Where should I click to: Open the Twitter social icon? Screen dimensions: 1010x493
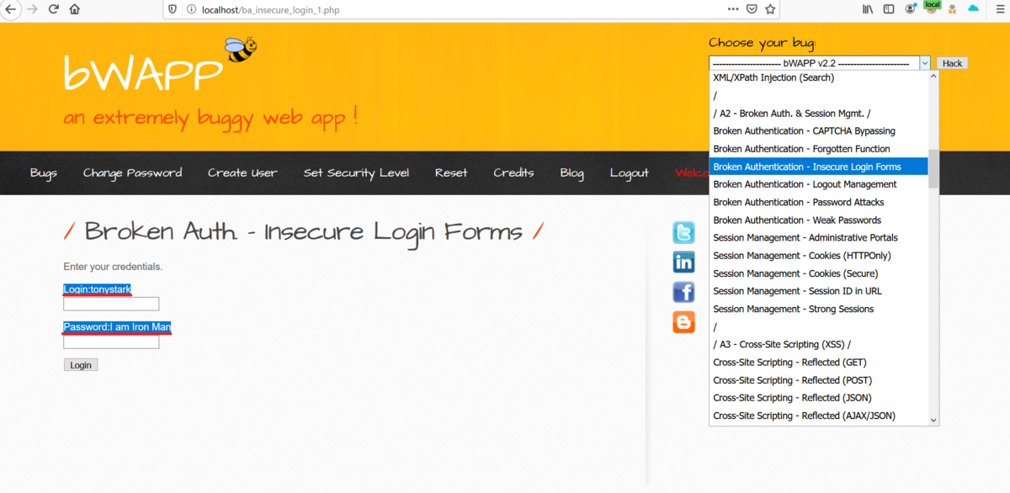coord(683,232)
